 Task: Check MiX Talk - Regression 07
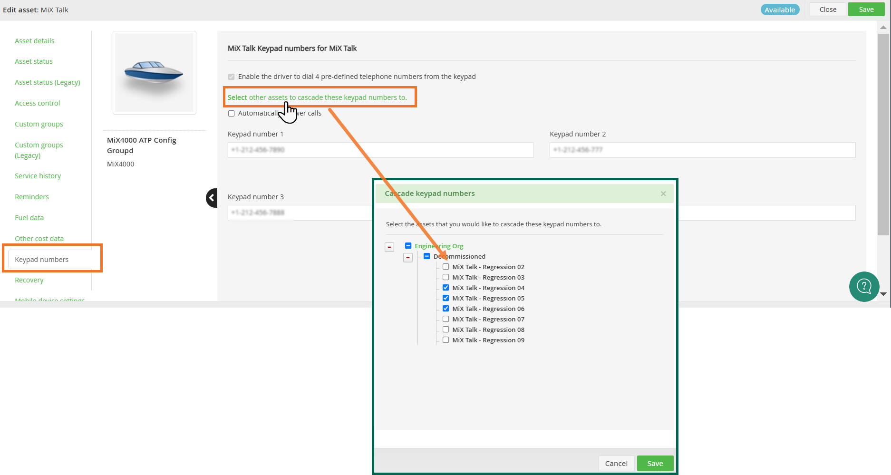pos(446,319)
